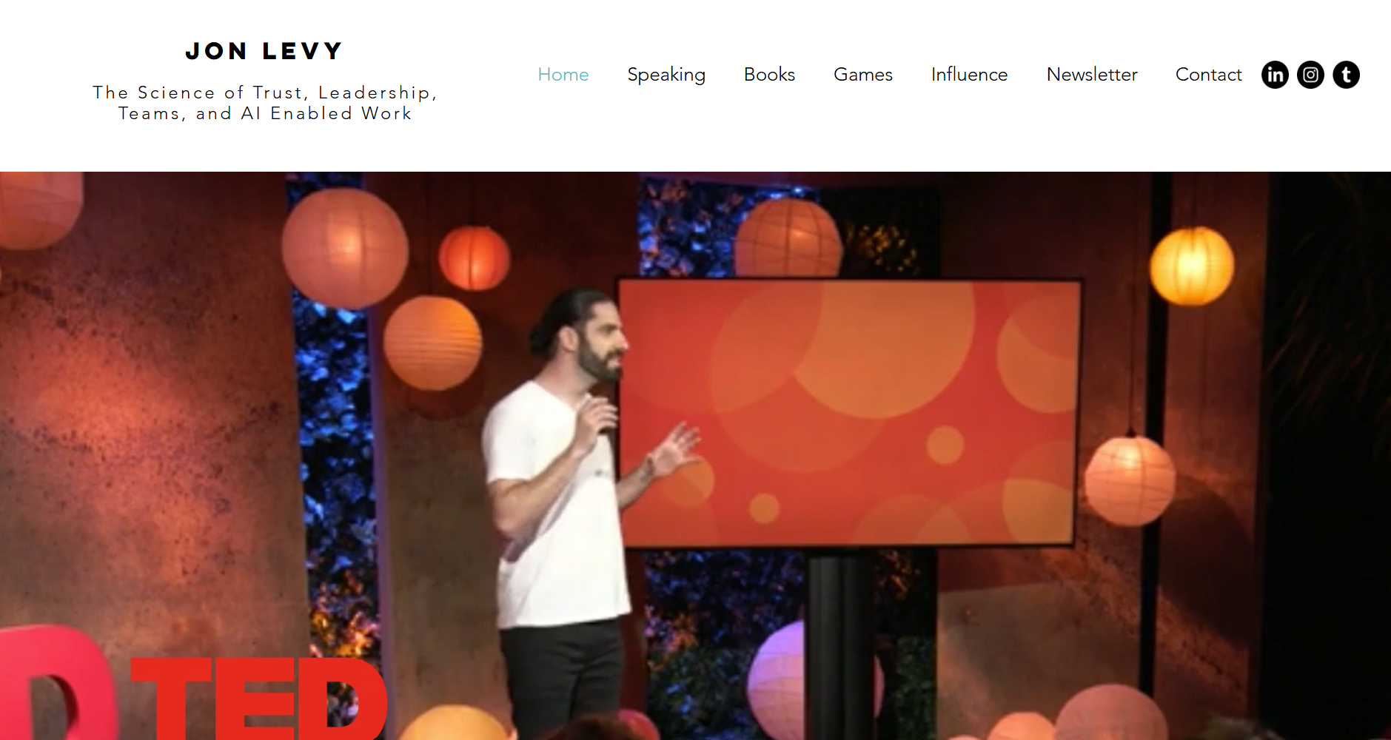This screenshot has height=740, width=1391.
Task: Click the large pink lantern left of the speaker
Action: (345, 248)
